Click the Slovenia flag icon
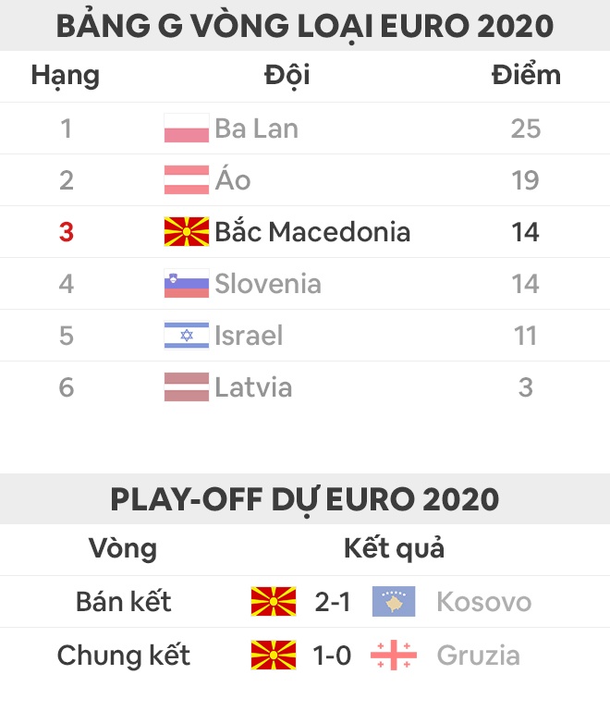The image size is (610, 711). coord(187,284)
